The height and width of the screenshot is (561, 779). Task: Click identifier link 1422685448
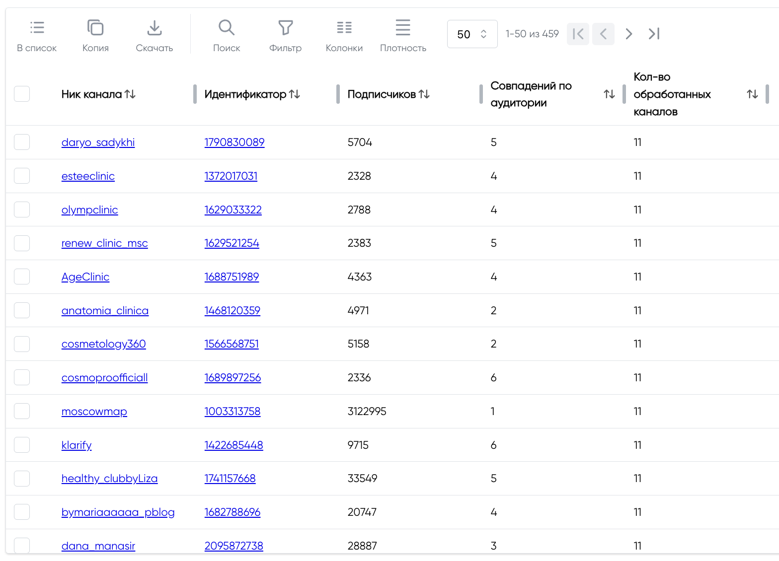pyautogui.click(x=234, y=445)
